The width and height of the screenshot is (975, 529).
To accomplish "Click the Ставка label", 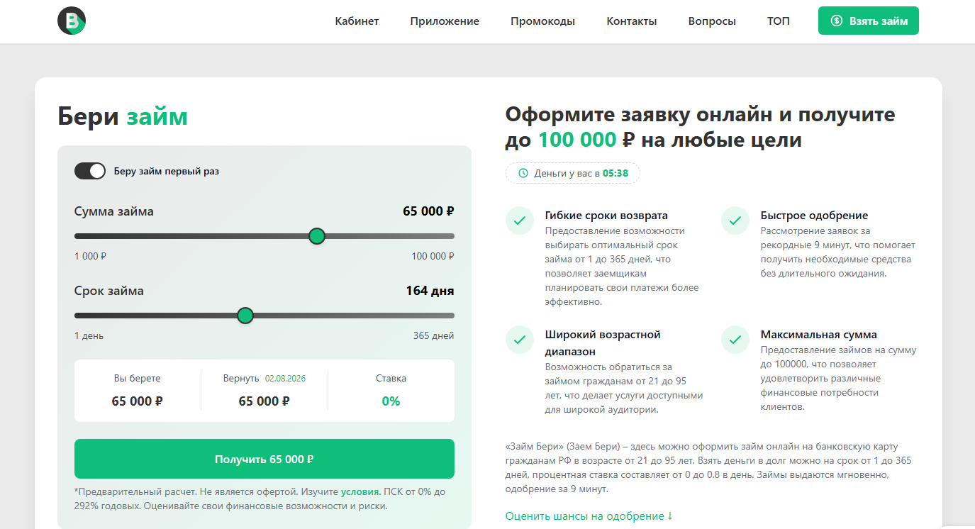I will tap(391, 379).
